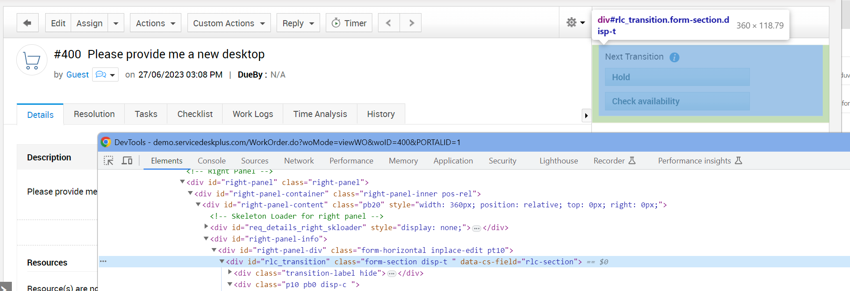Click the three dots beside selected DOM node
This screenshot has height=291, width=850.
coord(103,261)
